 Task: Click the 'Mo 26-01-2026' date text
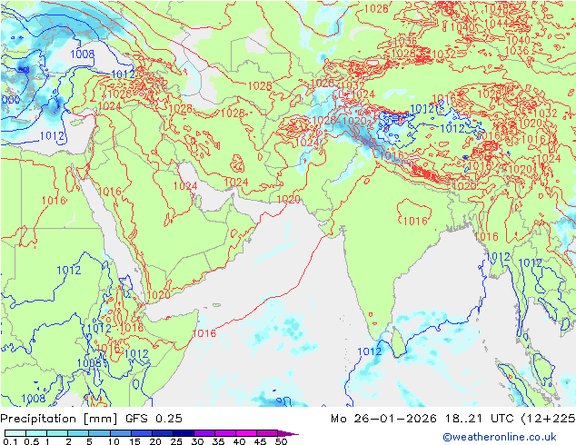383,419
